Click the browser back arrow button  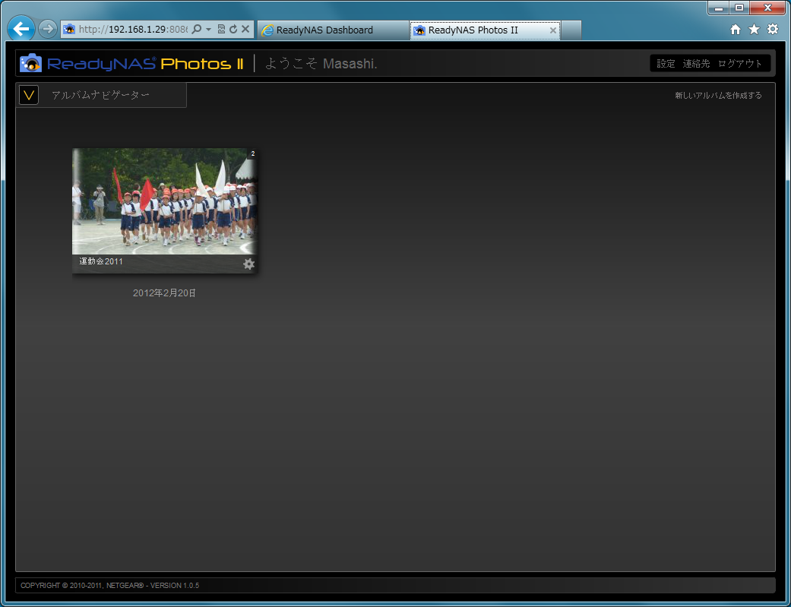coord(21,29)
